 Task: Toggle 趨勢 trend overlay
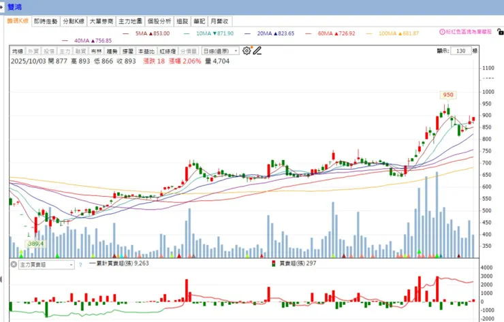112,51
